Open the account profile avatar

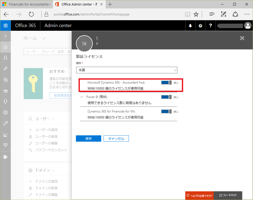[248, 25]
